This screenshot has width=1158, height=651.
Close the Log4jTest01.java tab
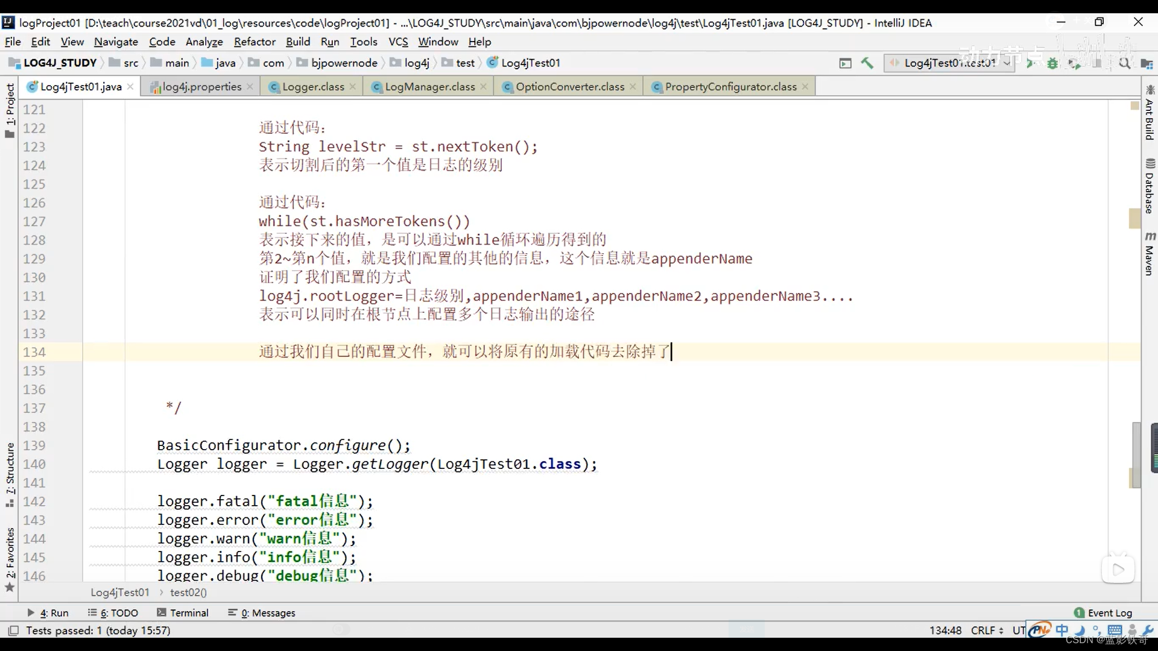[130, 87]
